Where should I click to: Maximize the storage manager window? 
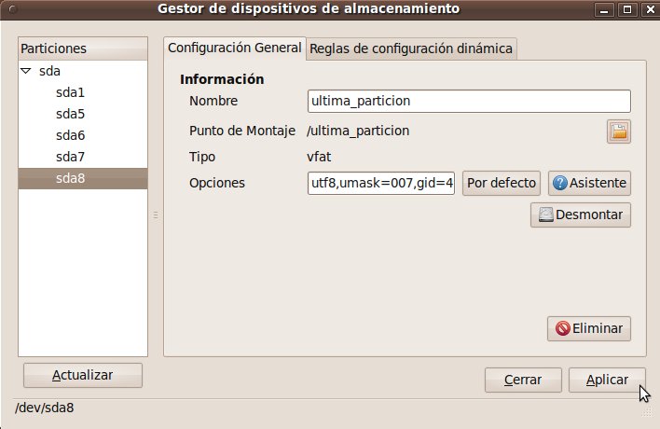627,9
